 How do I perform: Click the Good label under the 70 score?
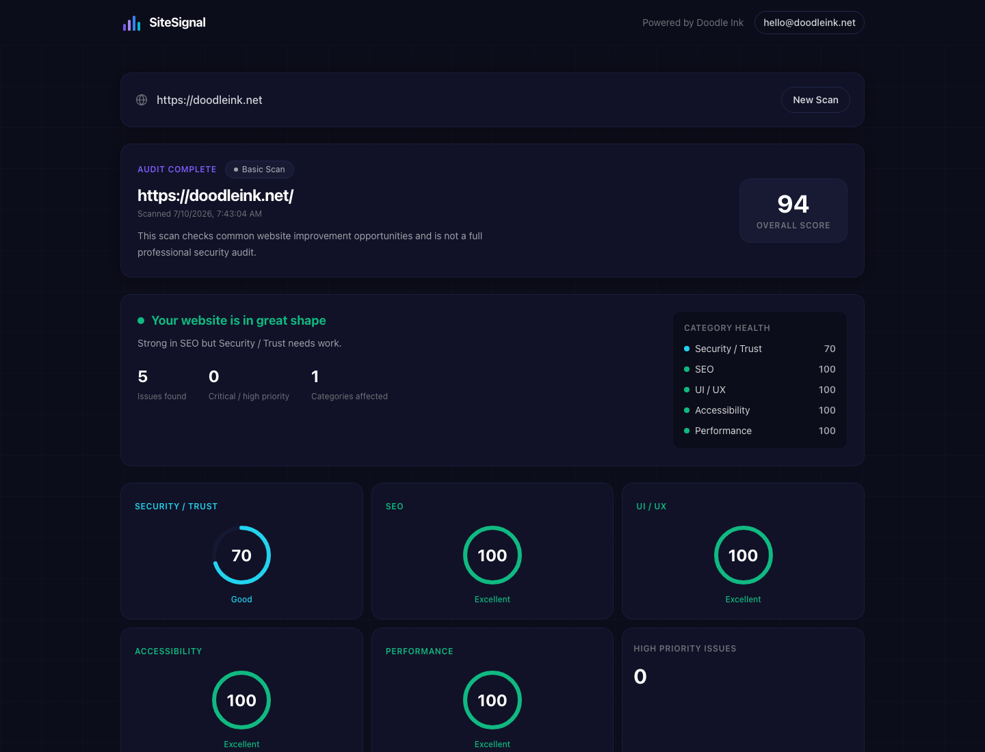pyautogui.click(x=241, y=600)
